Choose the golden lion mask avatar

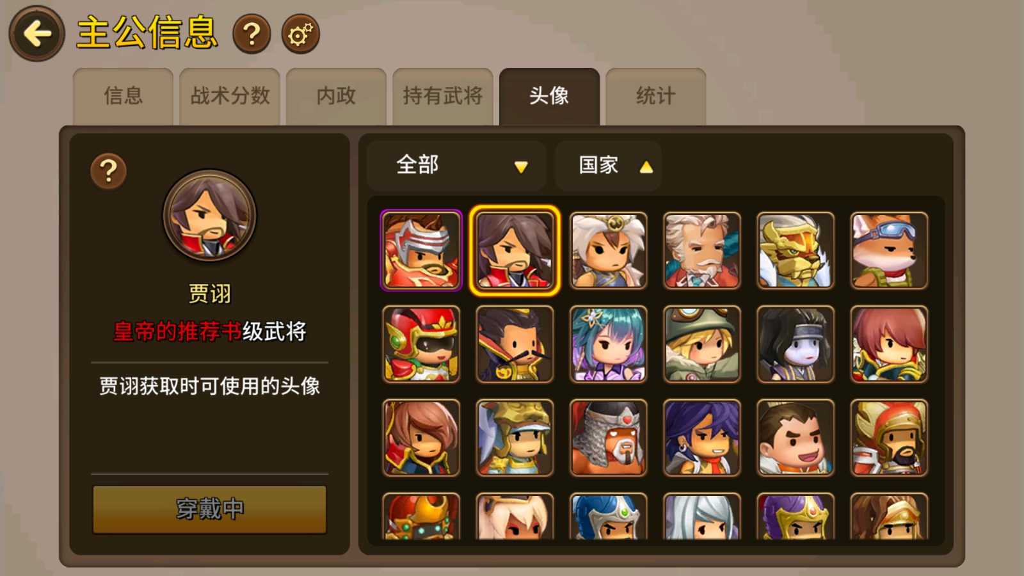pos(796,250)
